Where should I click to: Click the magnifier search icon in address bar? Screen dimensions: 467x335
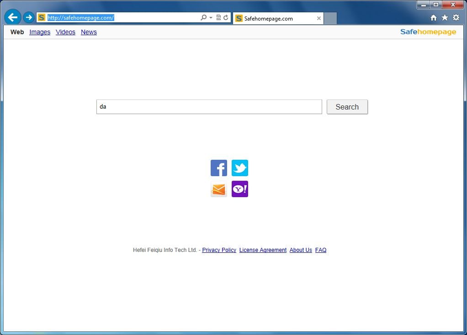point(203,17)
